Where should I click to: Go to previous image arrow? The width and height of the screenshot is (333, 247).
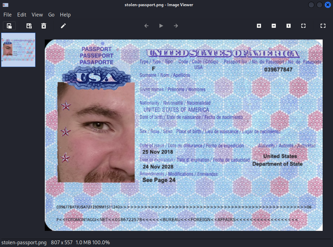click(x=146, y=26)
